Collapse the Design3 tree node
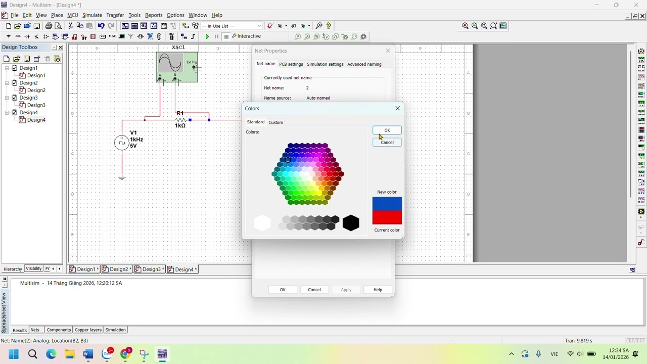This screenshot has width=647, height=364. [x=7, y=98]
